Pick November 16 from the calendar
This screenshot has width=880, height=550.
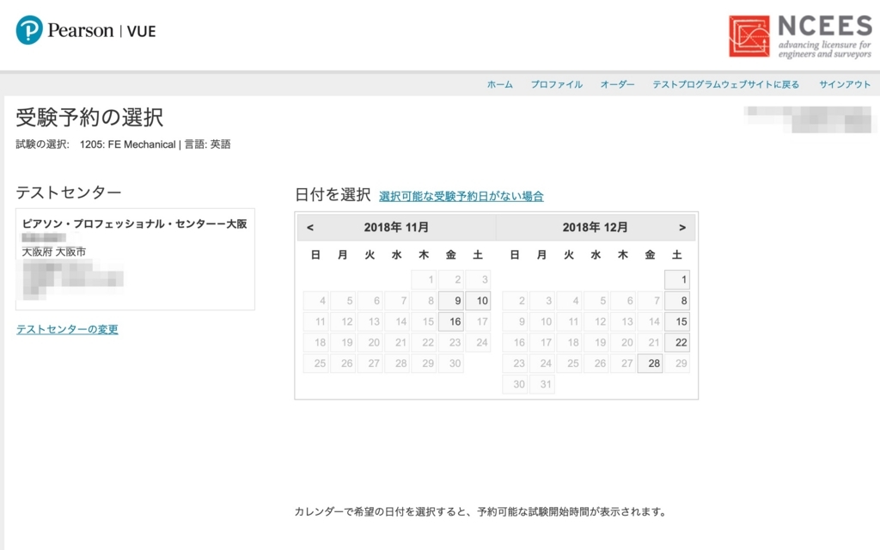pyautogui.click(x=451, y=321)
